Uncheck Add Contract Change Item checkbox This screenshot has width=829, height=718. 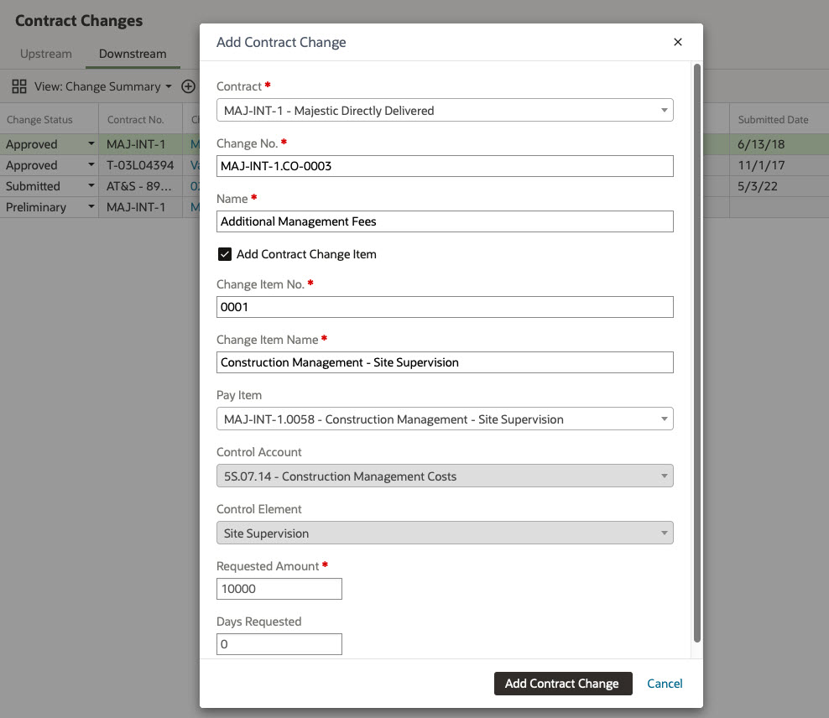(x=225, y=254)
